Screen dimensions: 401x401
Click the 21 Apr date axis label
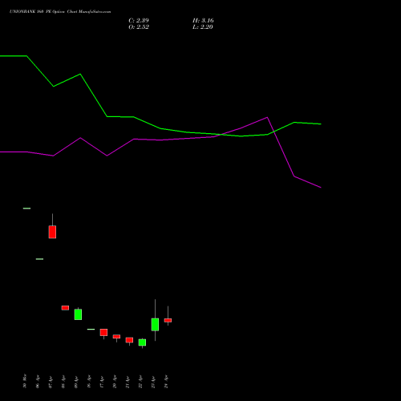pos(128,382)
